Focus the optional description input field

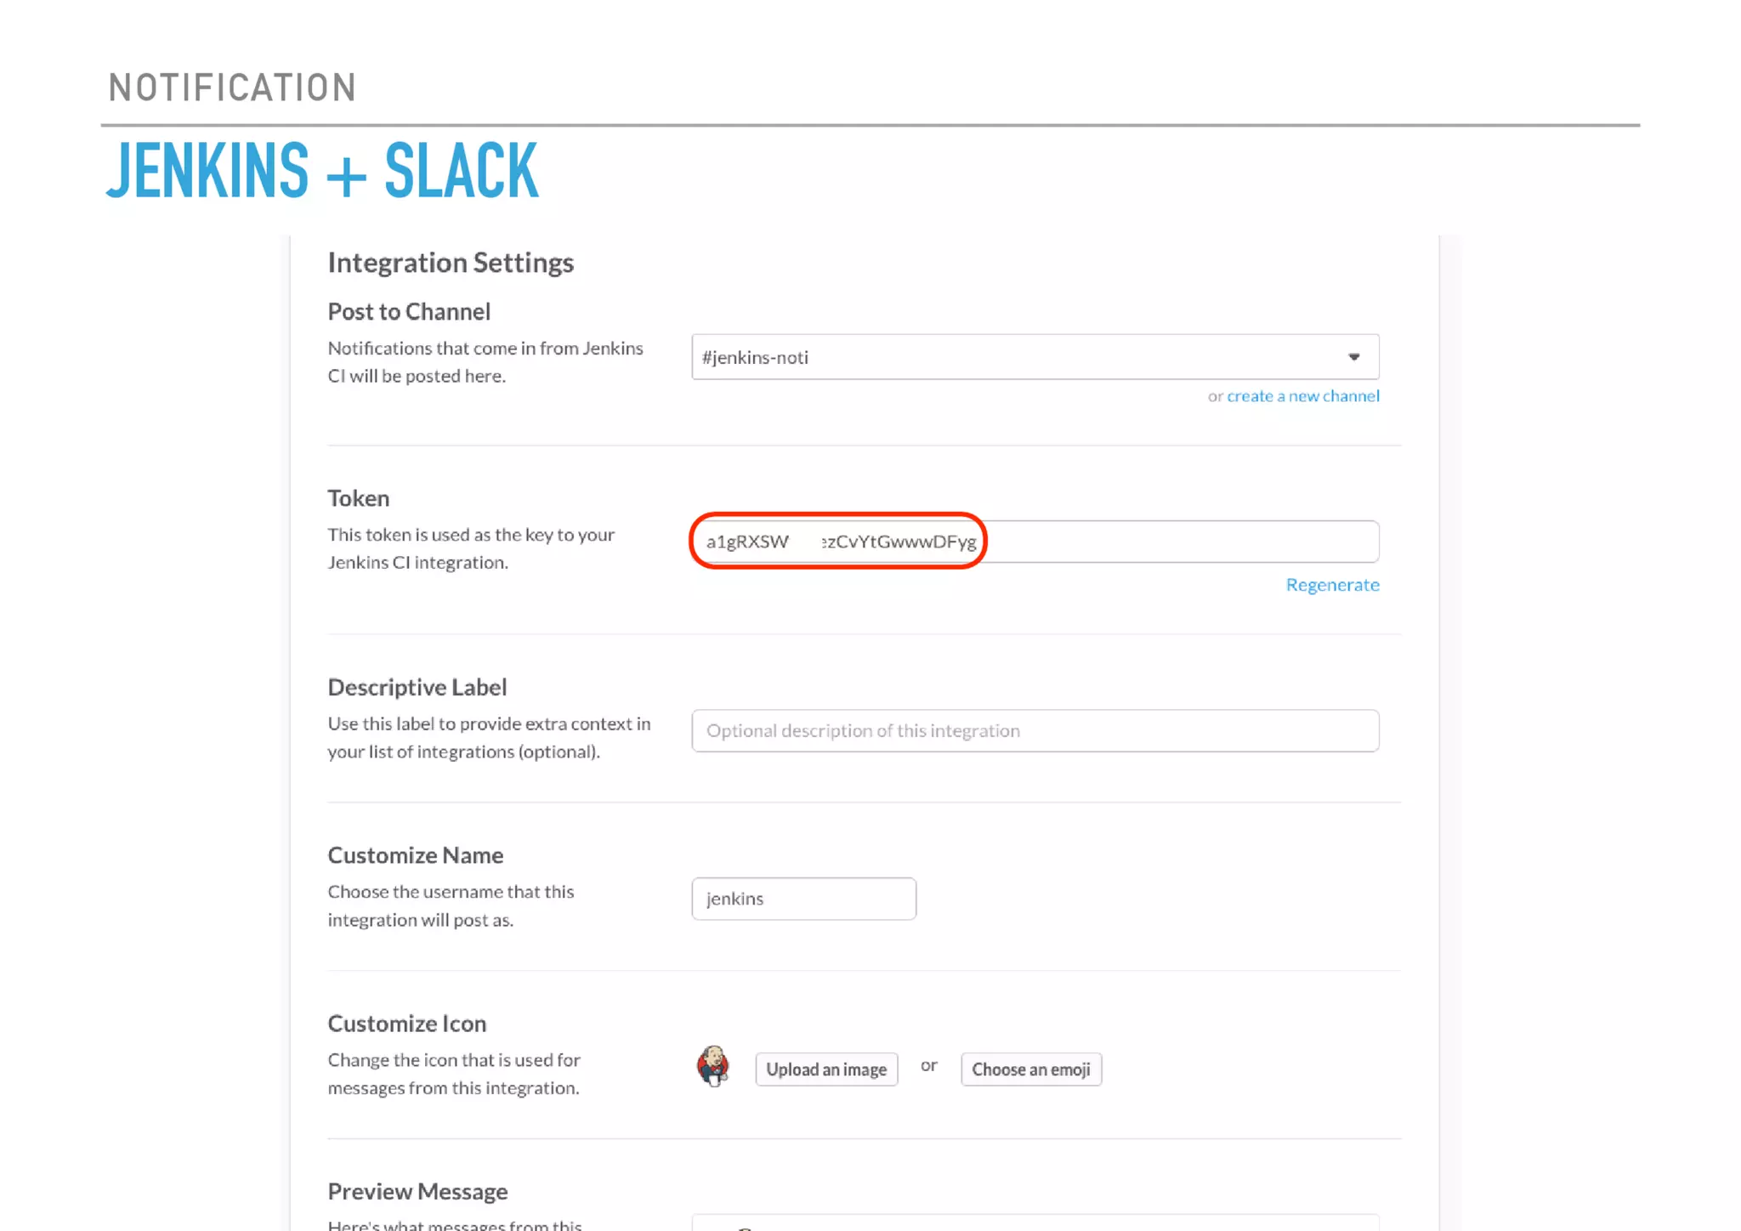pos(1034,731)
